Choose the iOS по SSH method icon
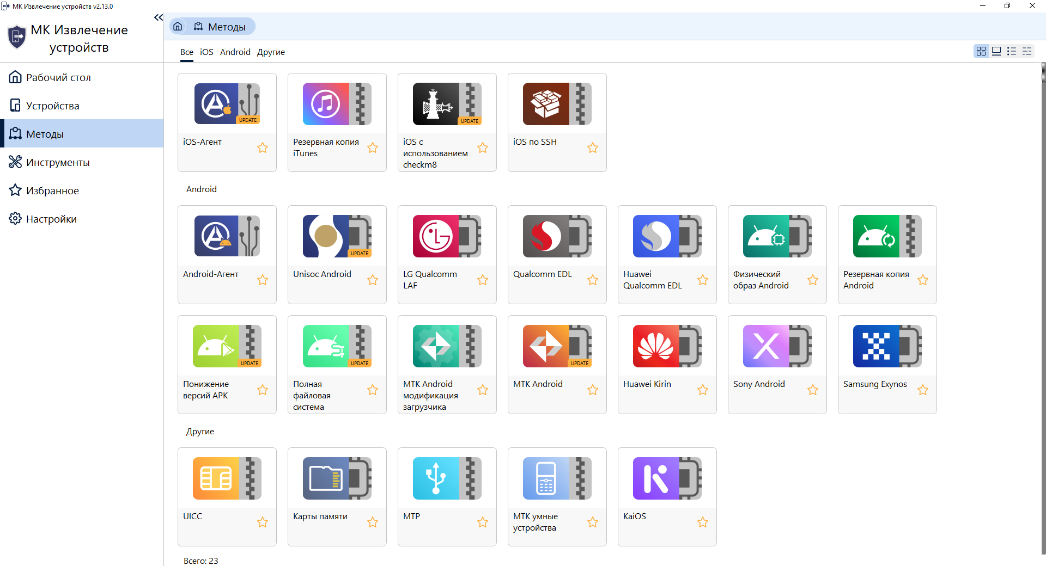This screenshot has height=566, width=1046. (557, 103)
